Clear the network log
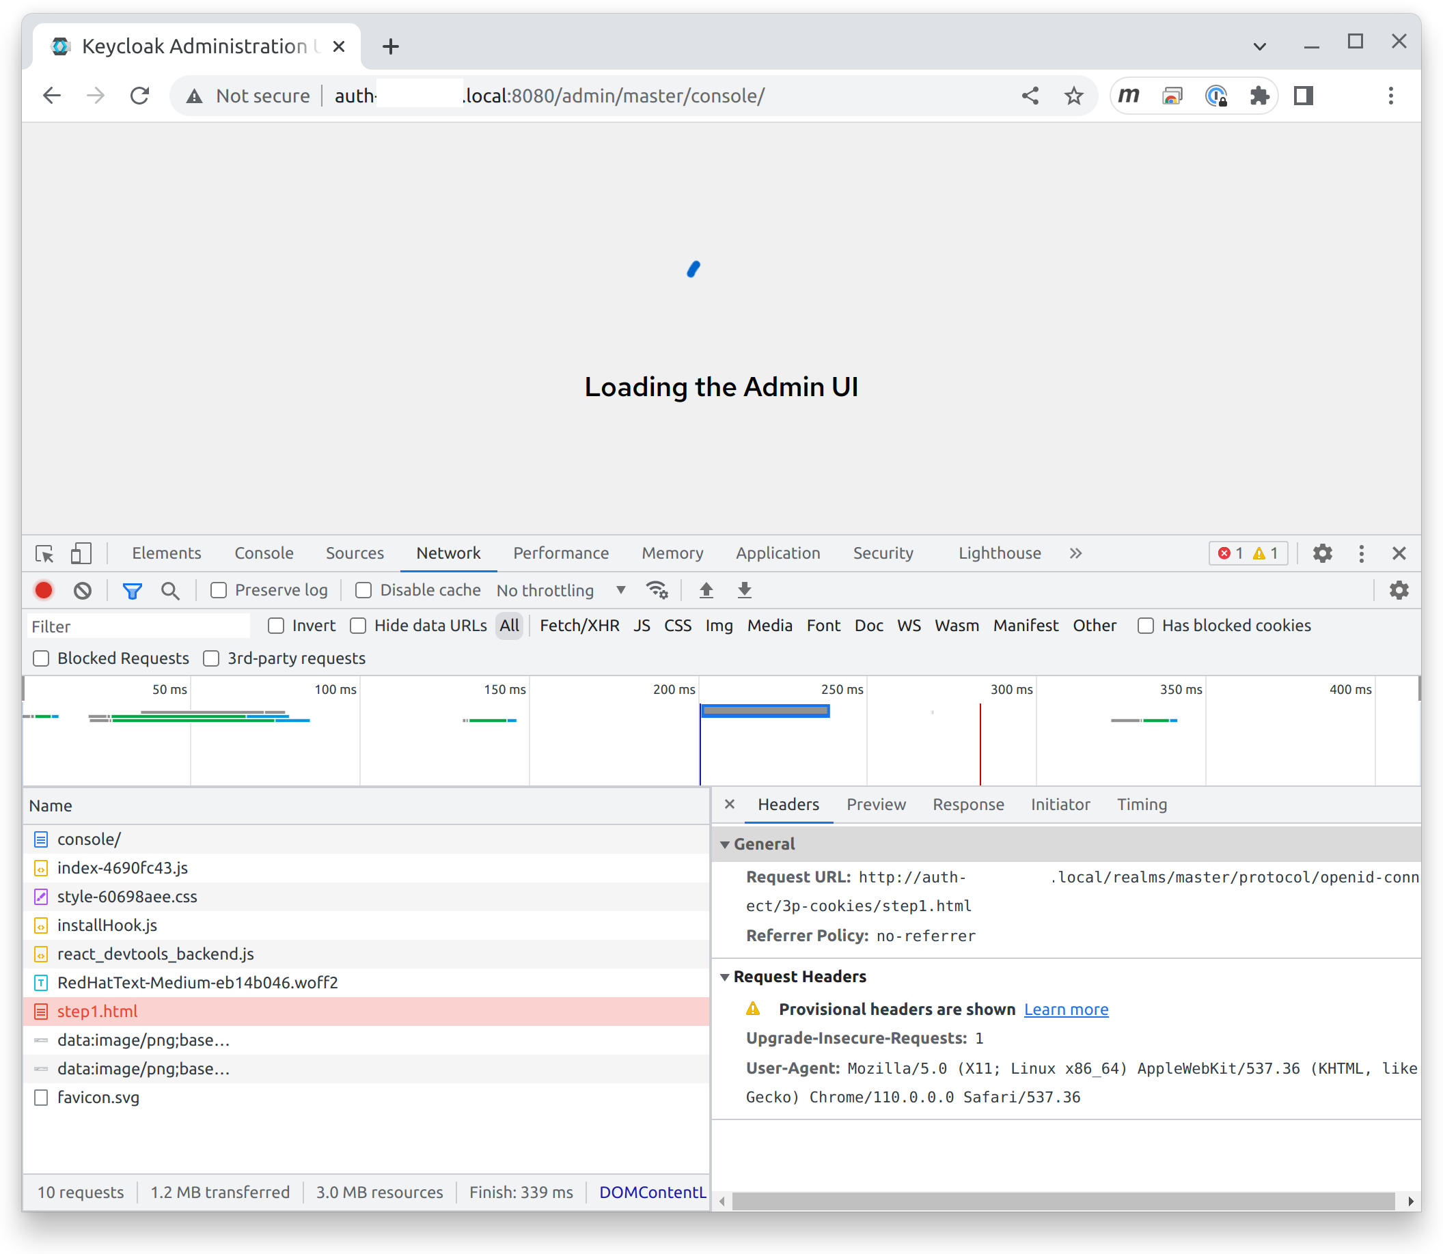The width and height of the screenshot is (1443, 1254). click(x=83, y=591)
